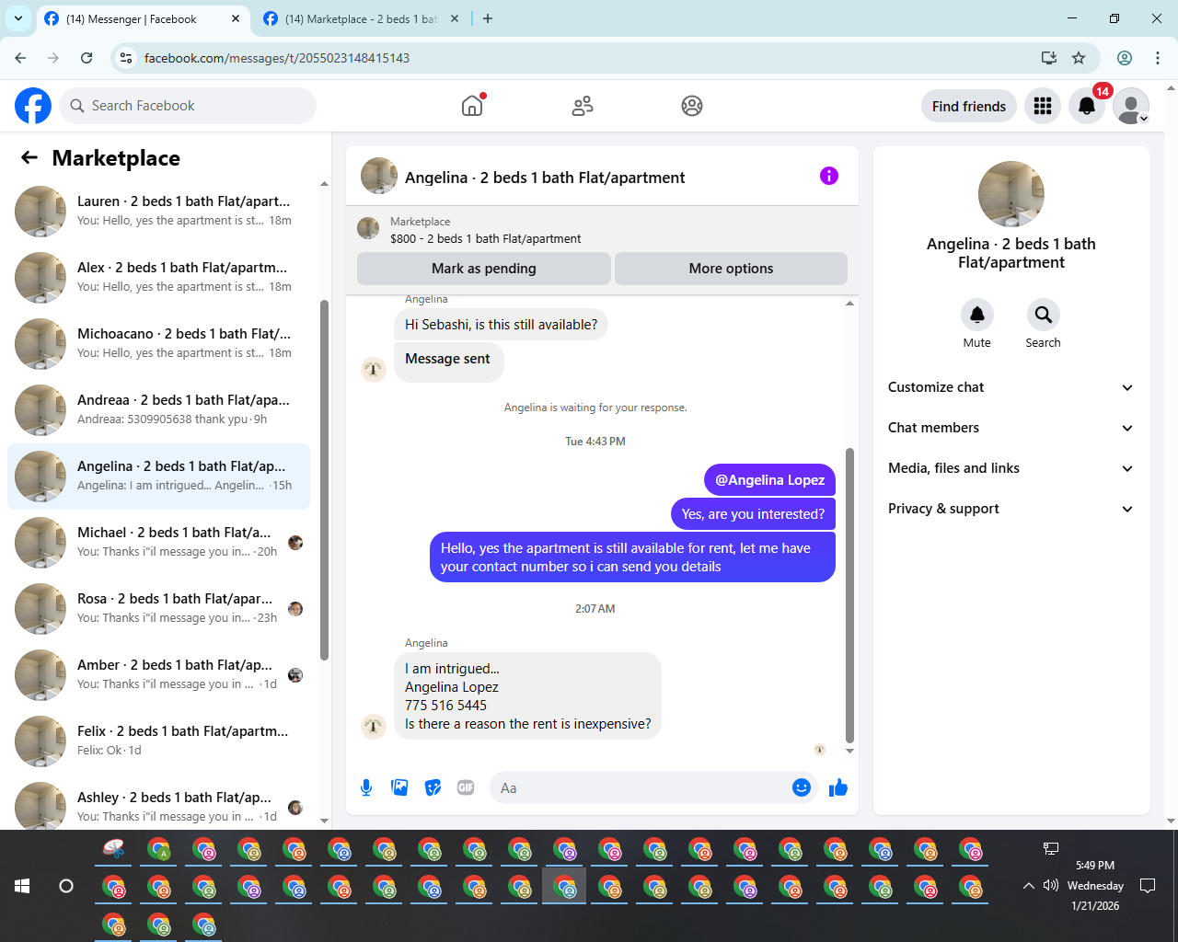This screenshot has height=942, width=1178.
Task: Open a new Chrome tab
Action: point(488,18)
